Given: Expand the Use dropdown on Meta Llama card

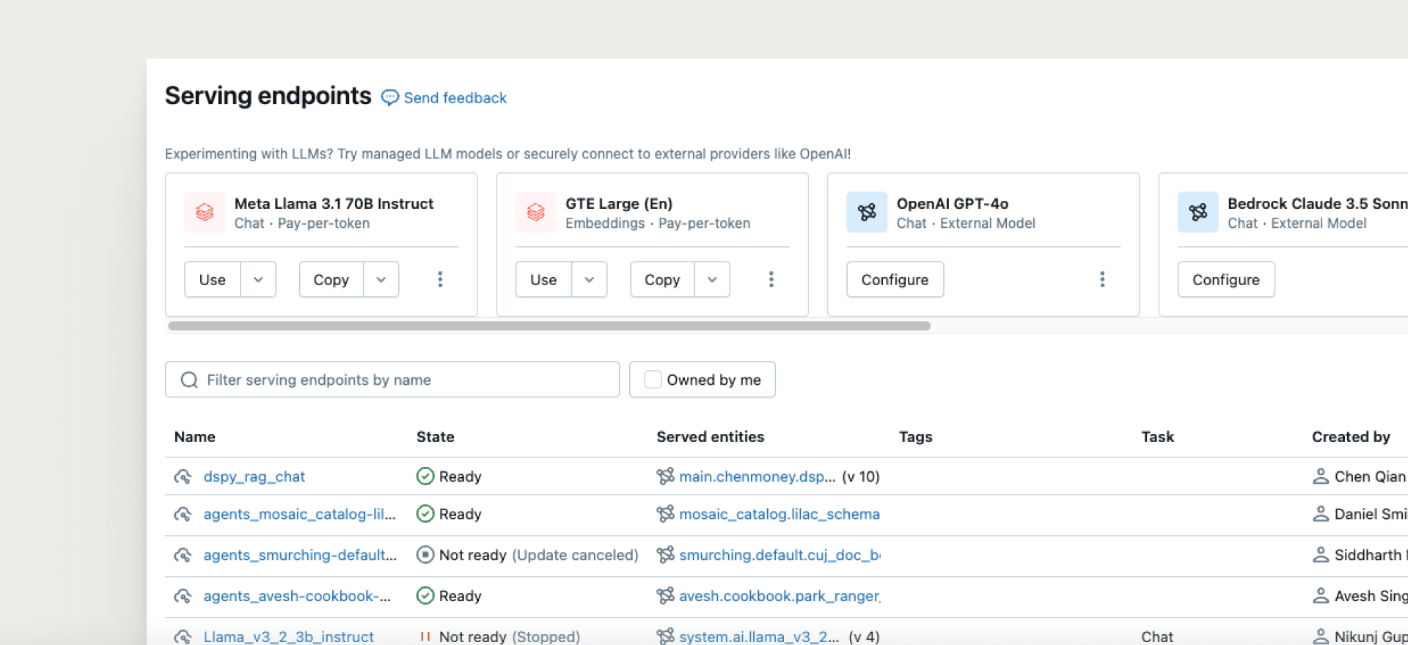Looking at the screenshot, I should point(258,279).
